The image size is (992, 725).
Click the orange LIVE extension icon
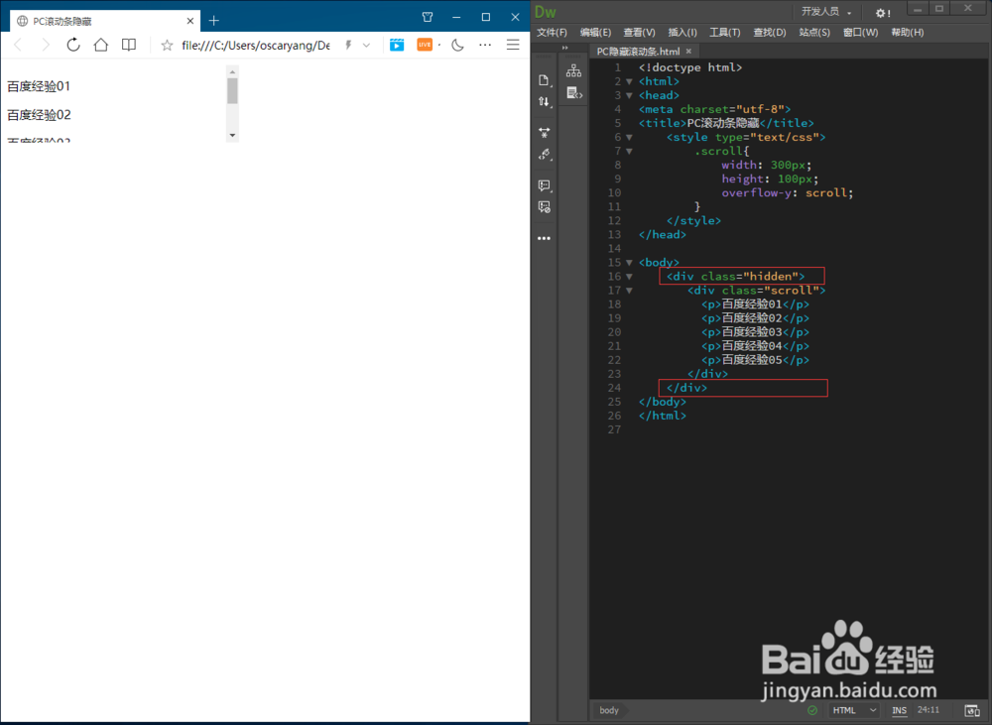[x=425, y=45]
